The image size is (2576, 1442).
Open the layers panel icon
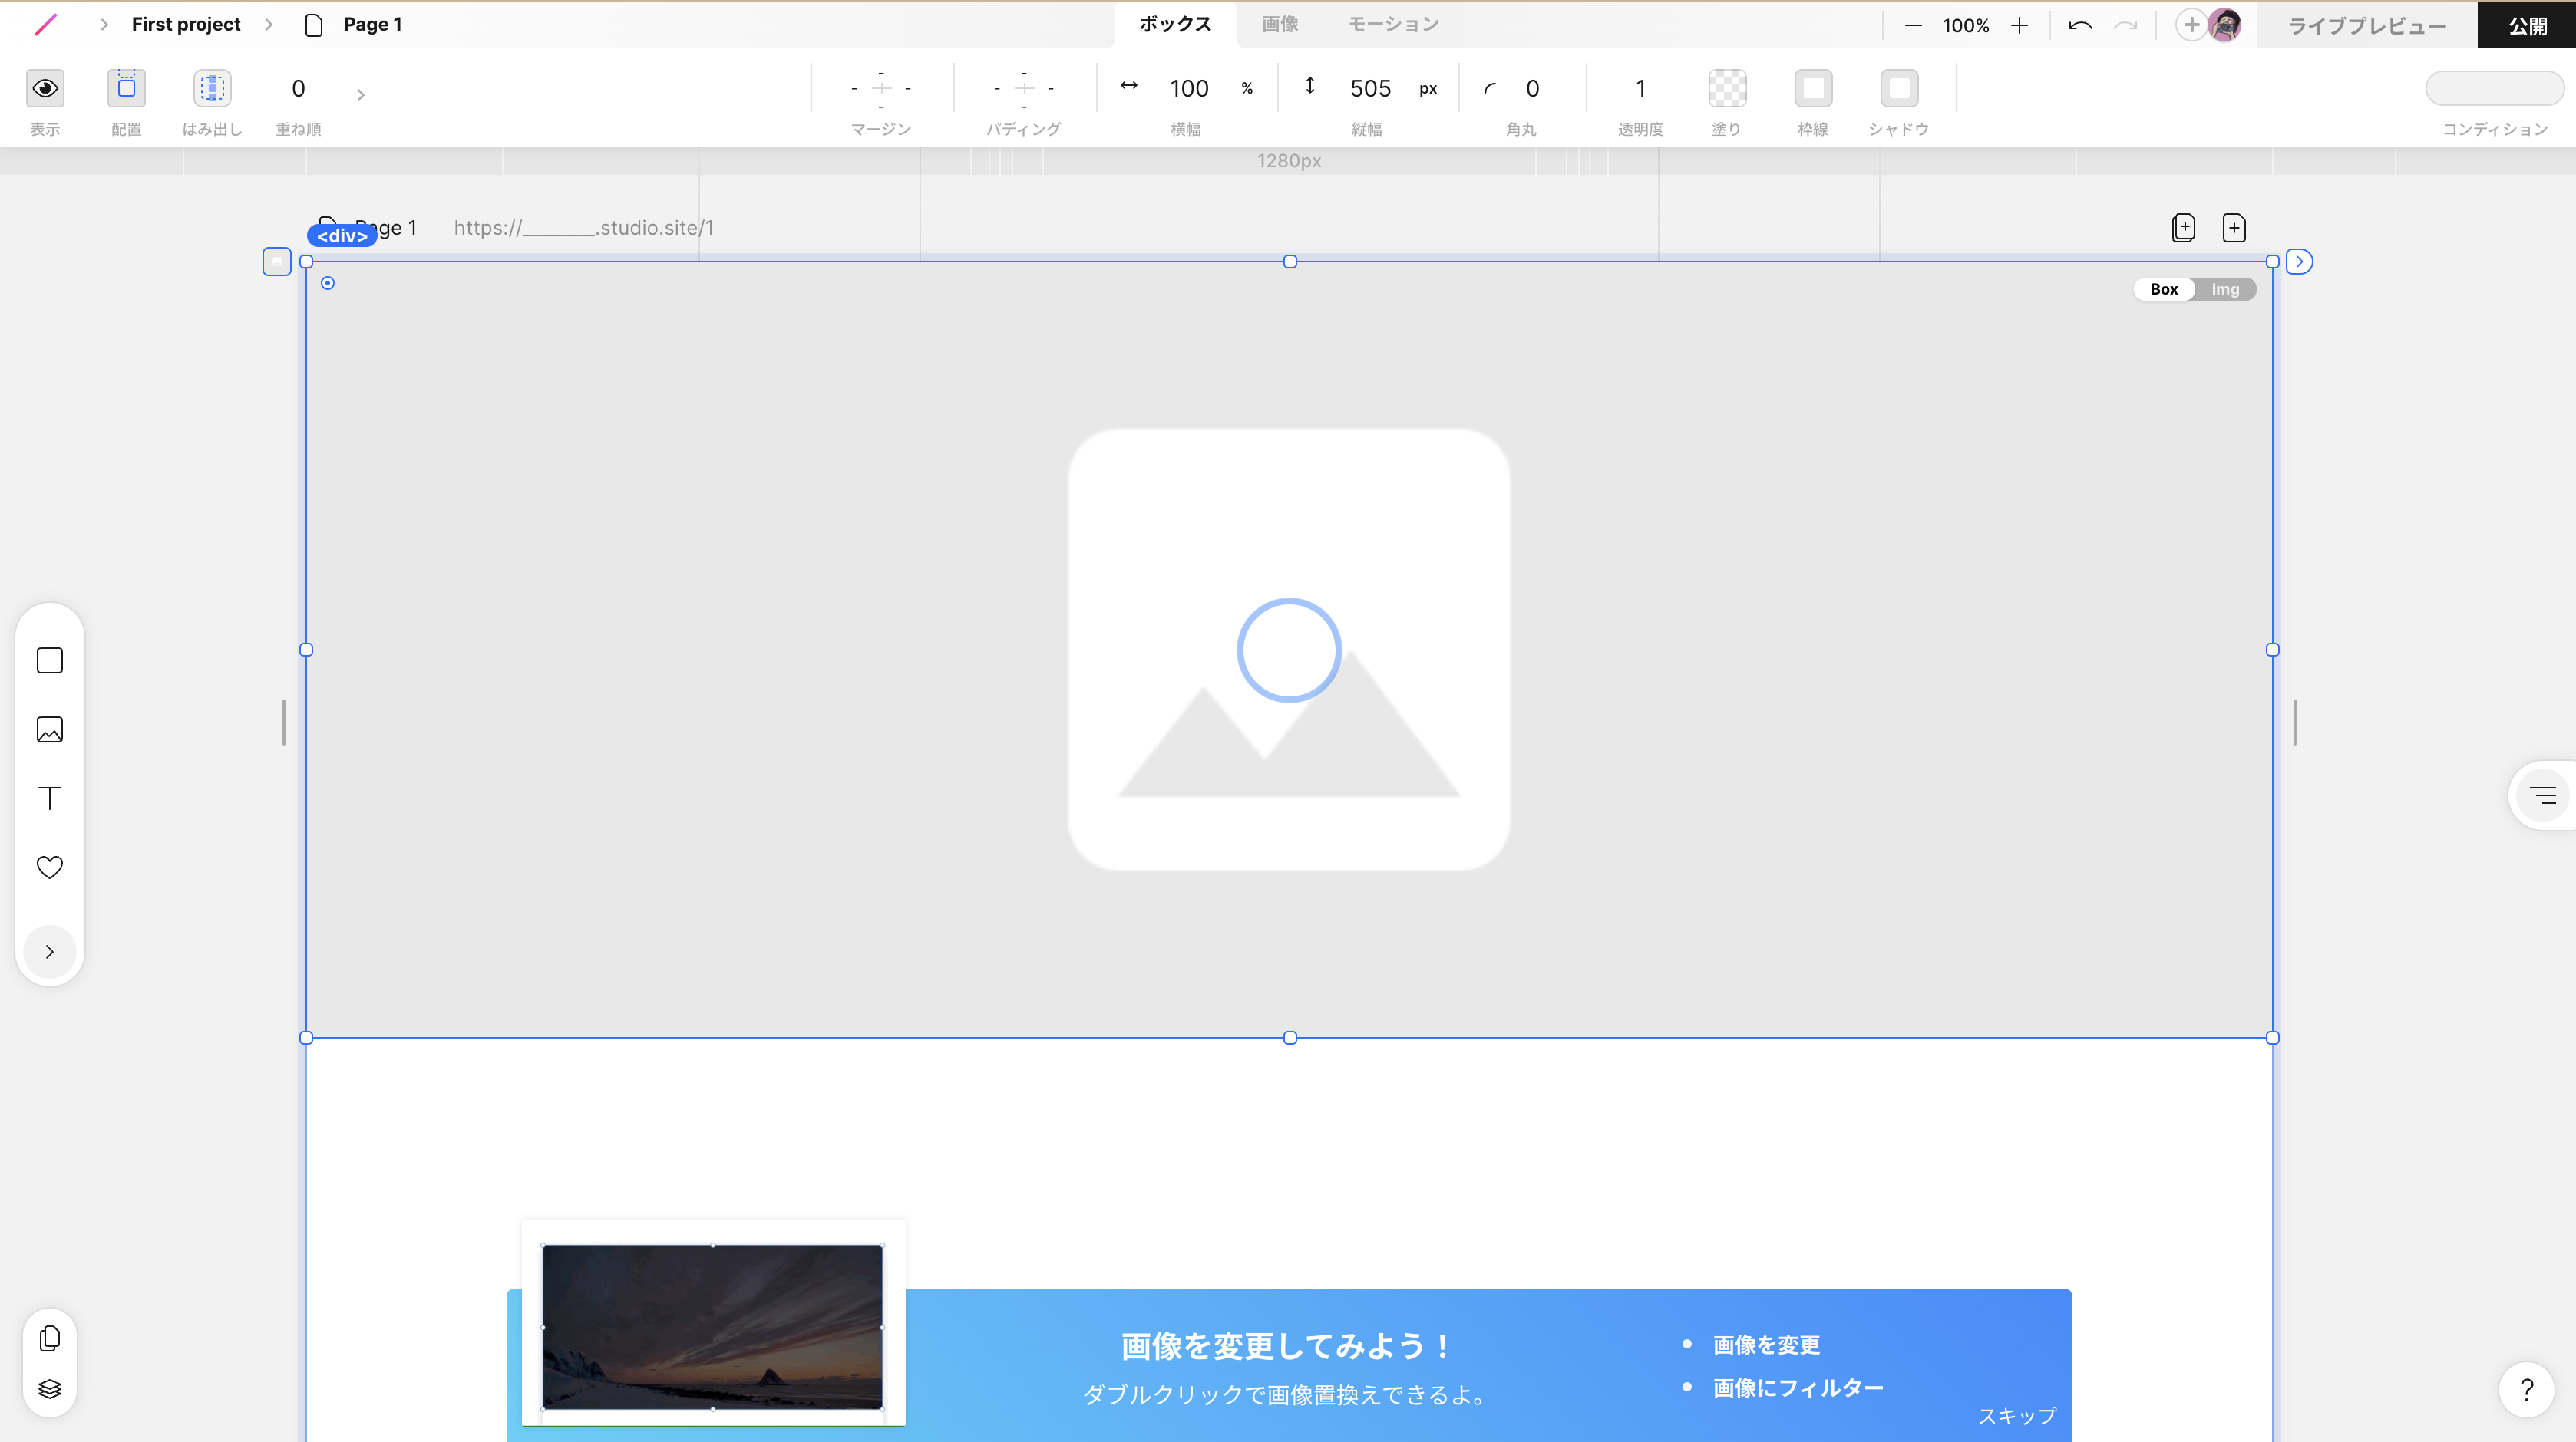pyautogui.click(x=50, y=1389)
